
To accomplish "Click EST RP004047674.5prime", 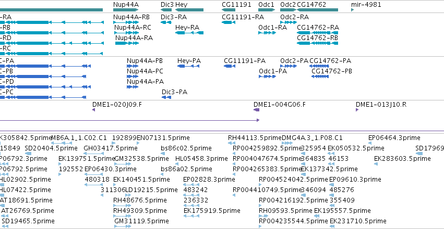I will click(234, 164).
